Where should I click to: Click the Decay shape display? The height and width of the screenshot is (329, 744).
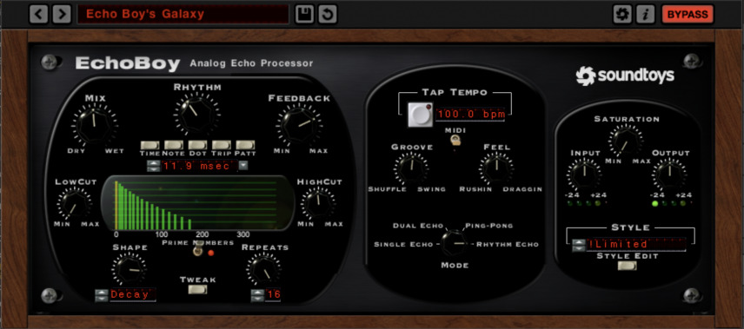point(132,295)
